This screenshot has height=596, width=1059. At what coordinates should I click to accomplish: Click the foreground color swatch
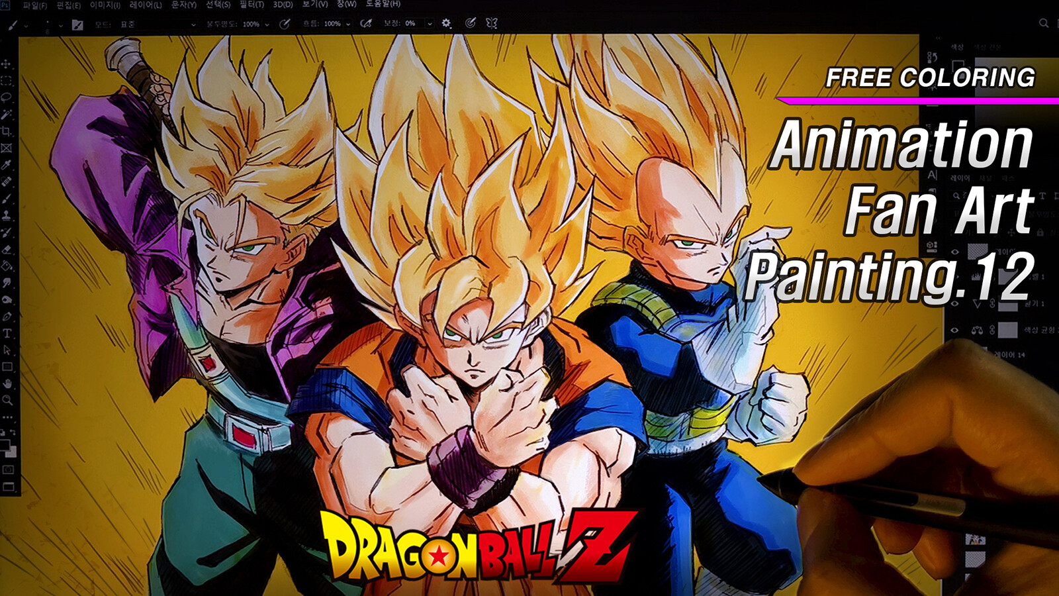click(6, 446)
